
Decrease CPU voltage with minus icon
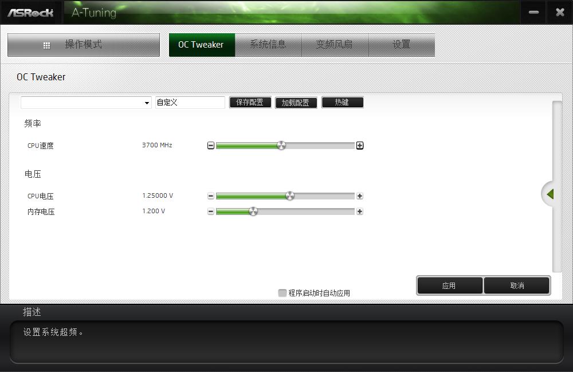(x=211, y=196)
